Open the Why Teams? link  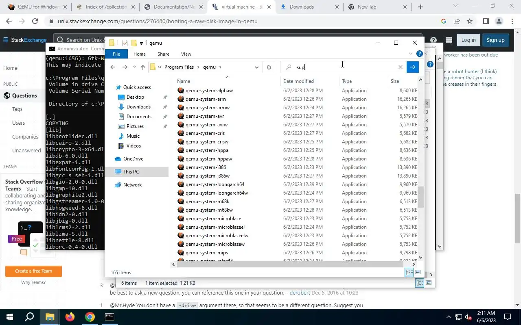(33, 282)
